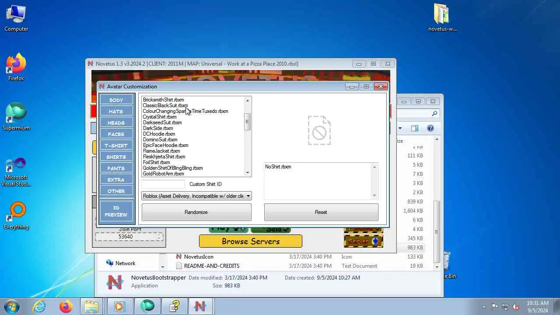Open the SHIRTS tab

(116, 157)
